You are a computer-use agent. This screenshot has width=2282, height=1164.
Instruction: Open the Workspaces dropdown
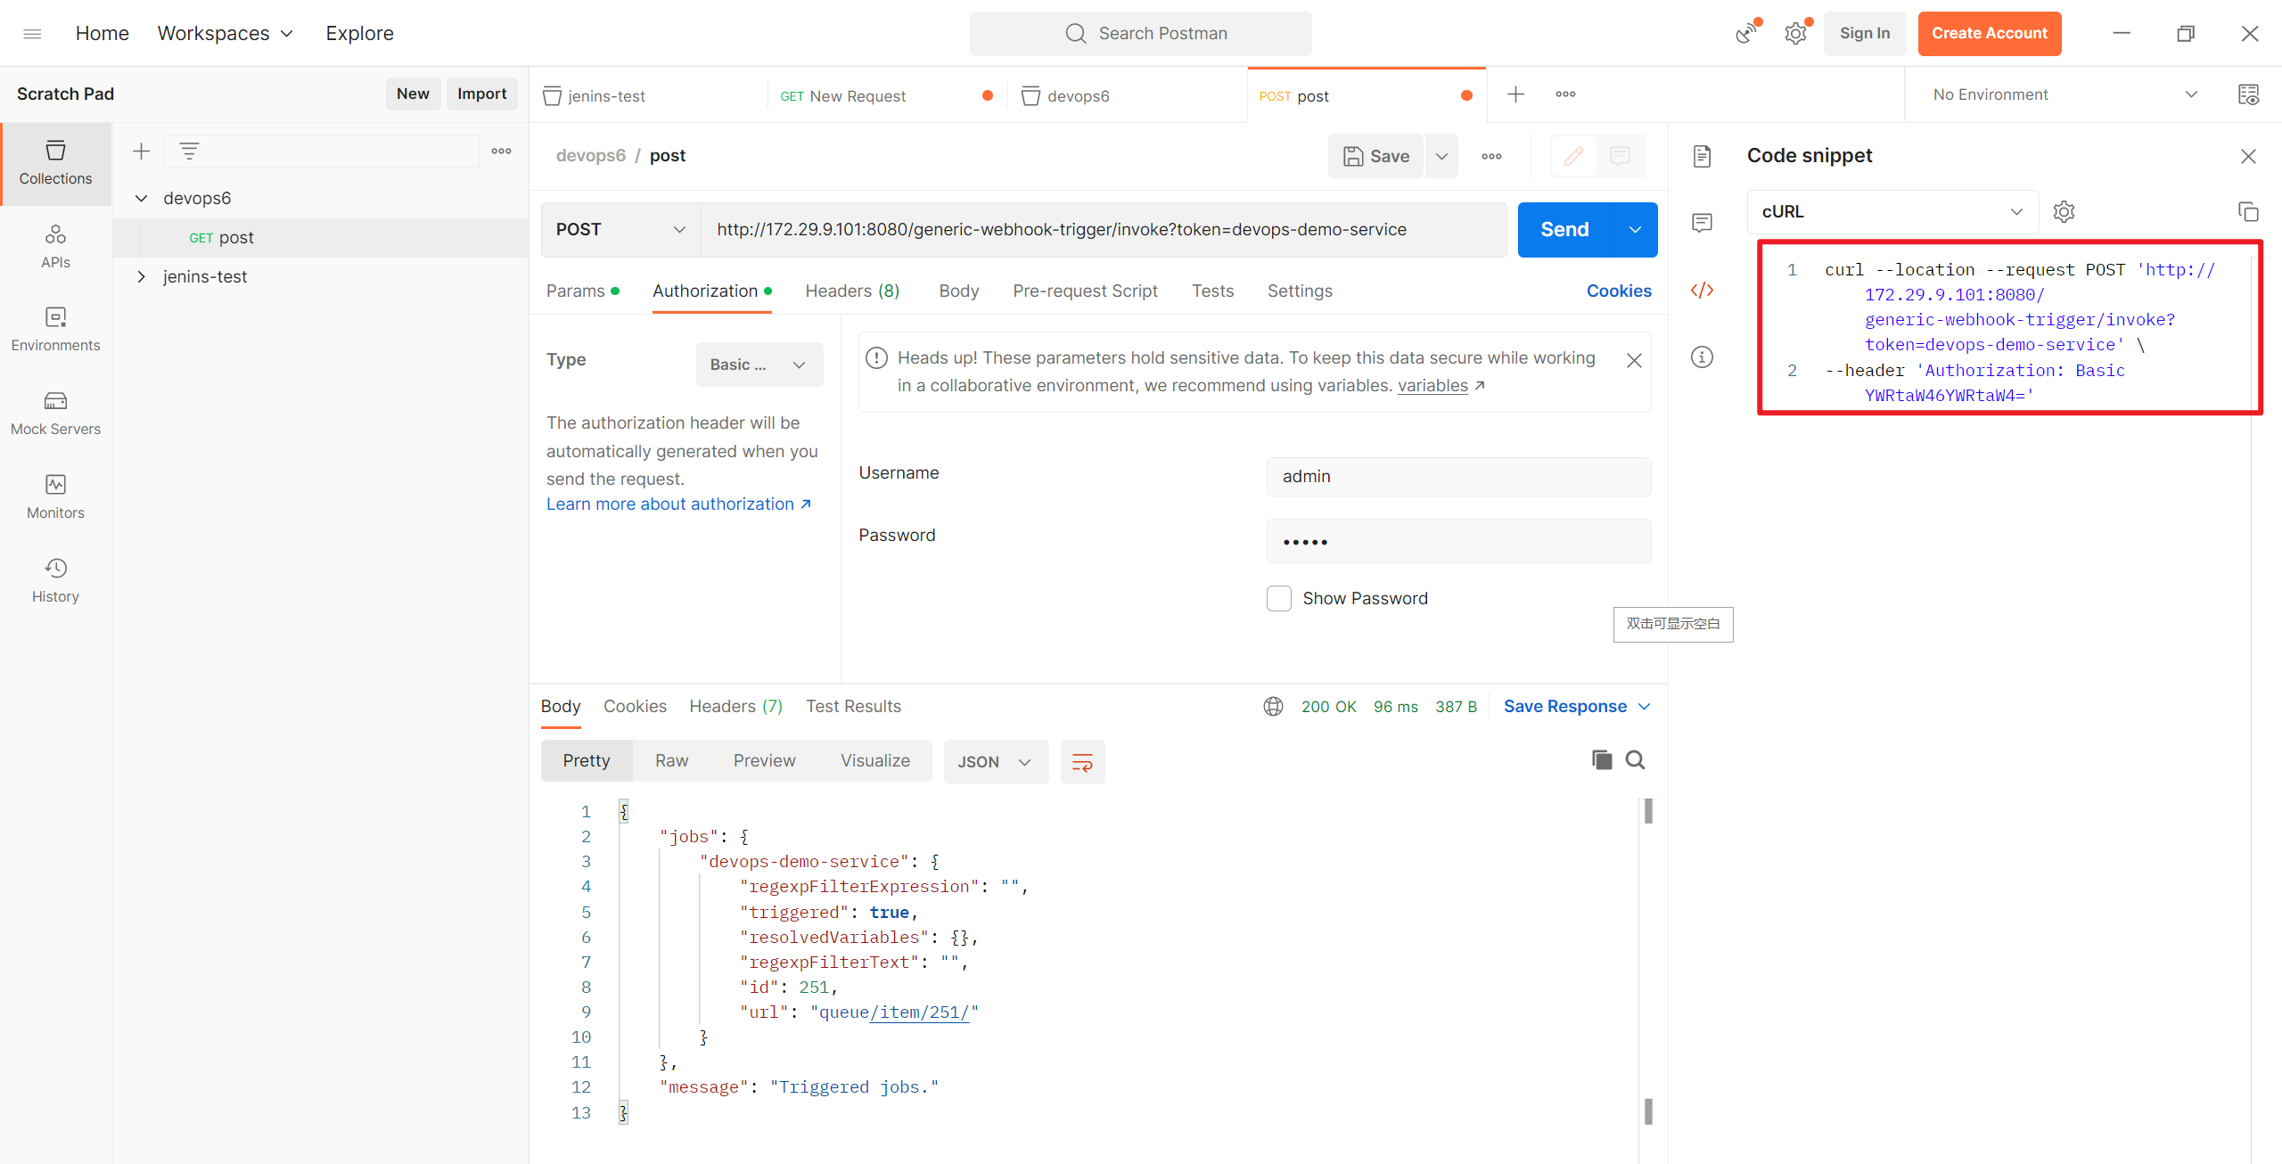[226, 34]
